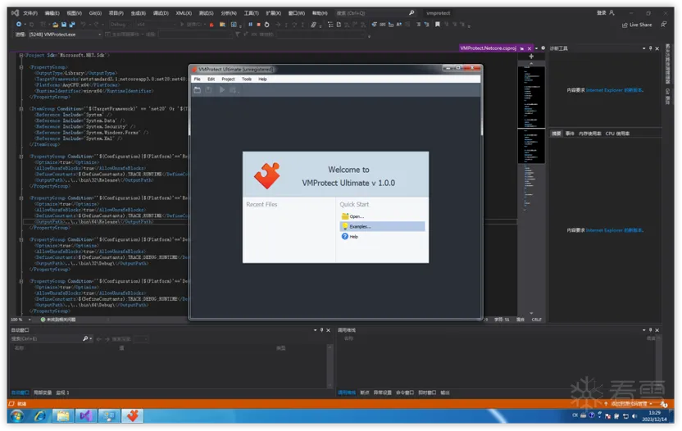This screenshot has height=431, width=682.
Task: Click the Help link in Quick Start
Action: pos(350,237)
